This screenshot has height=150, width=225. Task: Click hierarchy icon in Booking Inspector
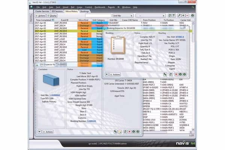[165, 74]
